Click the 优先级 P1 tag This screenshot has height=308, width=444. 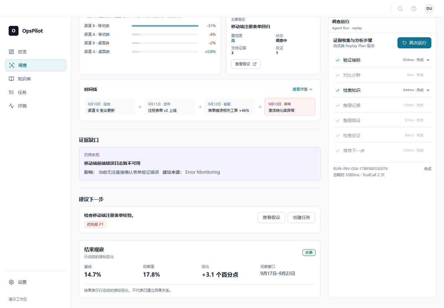95,225
